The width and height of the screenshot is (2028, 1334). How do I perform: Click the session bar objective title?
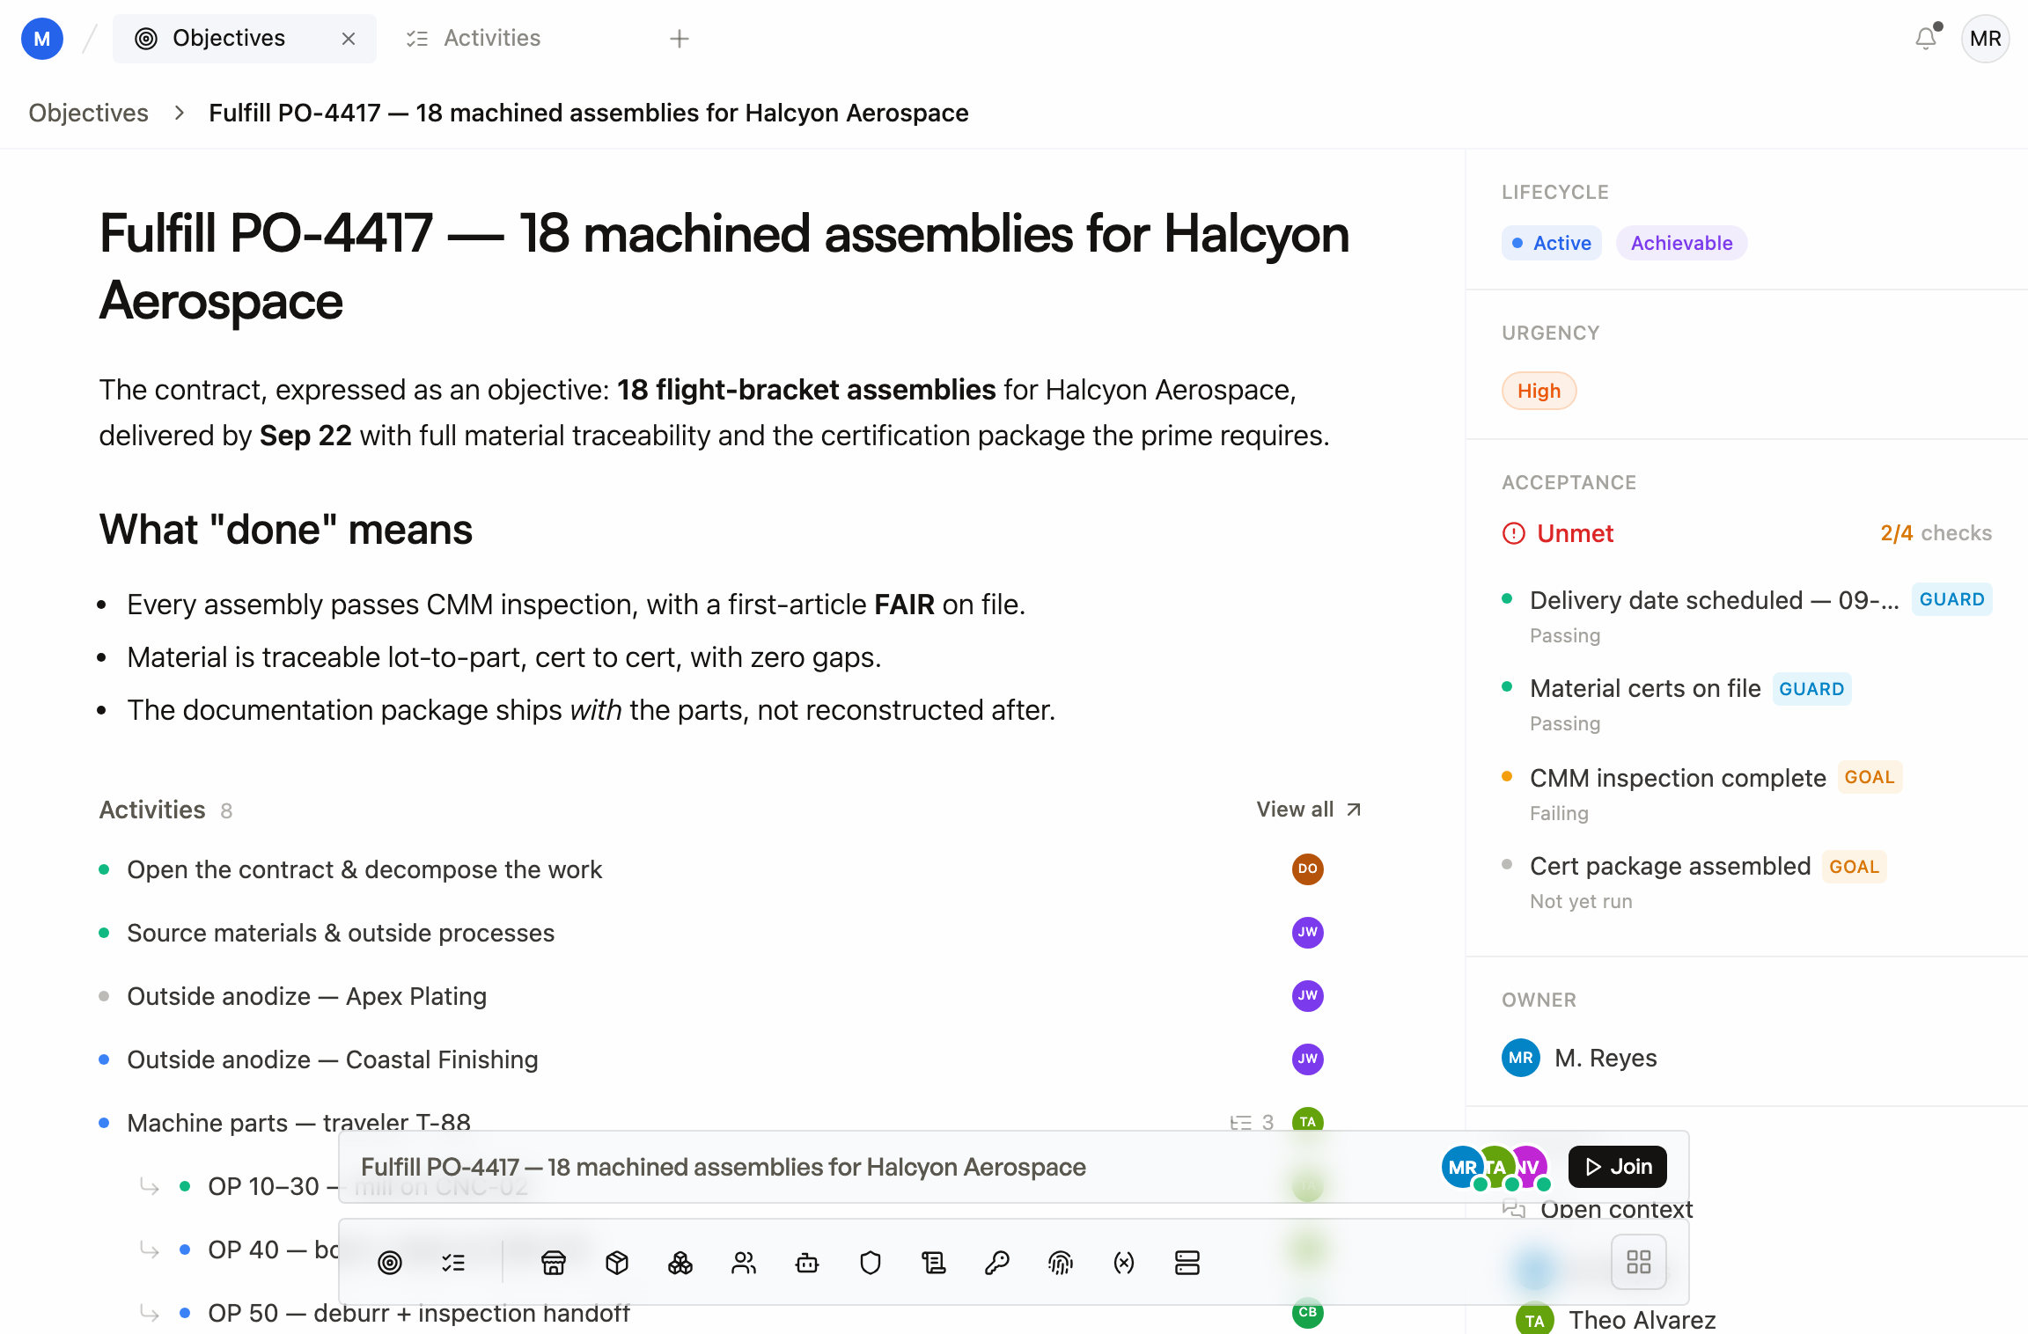click(724, 1167)
